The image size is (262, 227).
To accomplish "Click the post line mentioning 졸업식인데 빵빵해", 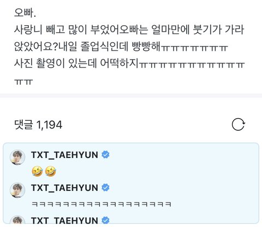I will tap(121, 46).
